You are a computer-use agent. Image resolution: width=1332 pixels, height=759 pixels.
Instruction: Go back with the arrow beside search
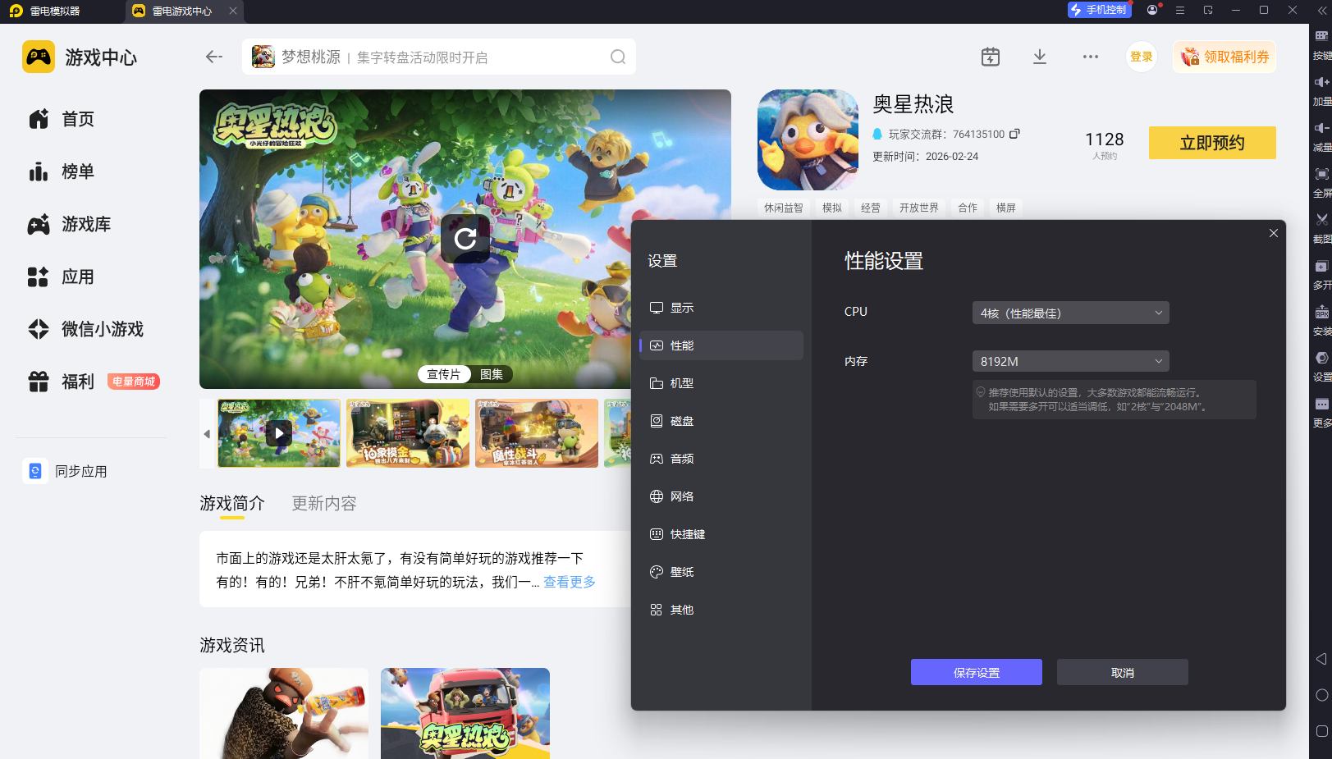tap(214, 57)
